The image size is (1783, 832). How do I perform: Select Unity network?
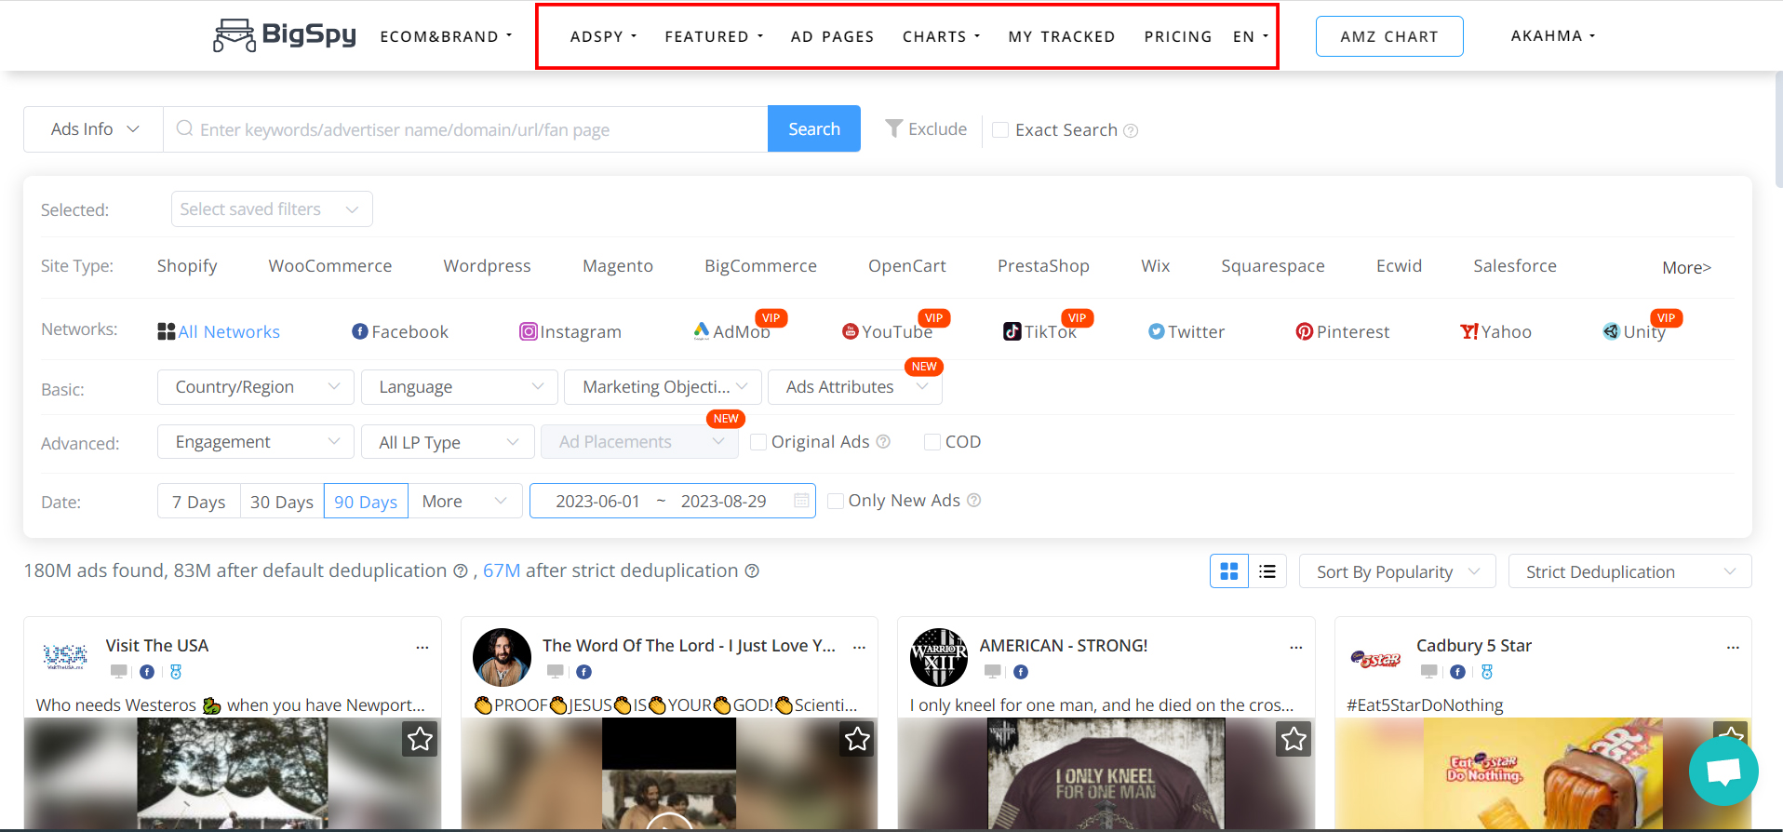pos(1634,331)
